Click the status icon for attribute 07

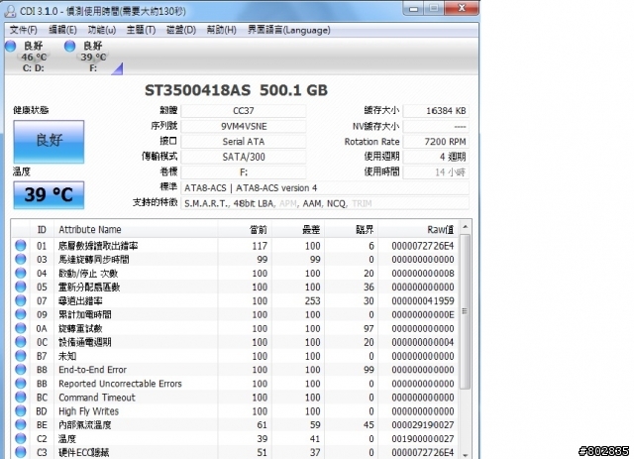click(21, 300)
